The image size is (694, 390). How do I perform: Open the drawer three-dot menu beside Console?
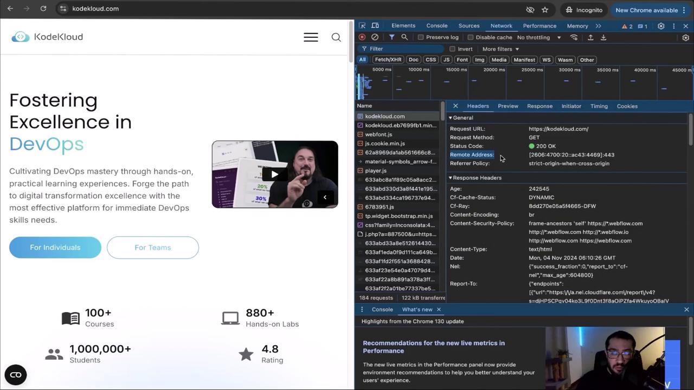(362, 310)
